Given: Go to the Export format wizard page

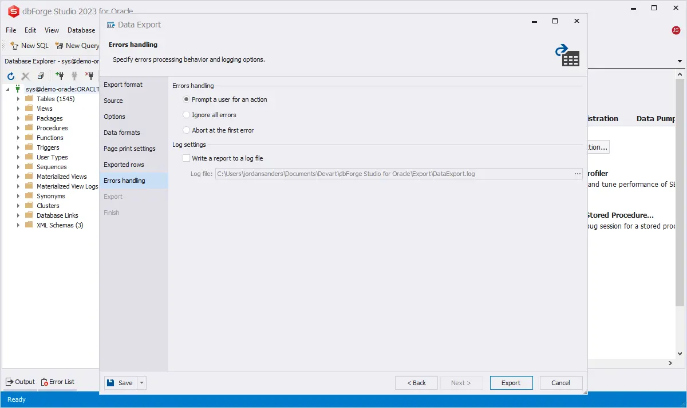Looking at the screenshot, I should pyautogui.click(x=123, y=85).
